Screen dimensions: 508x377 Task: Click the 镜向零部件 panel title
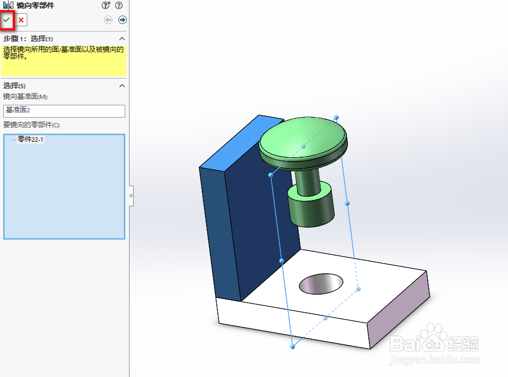[35, 5]
